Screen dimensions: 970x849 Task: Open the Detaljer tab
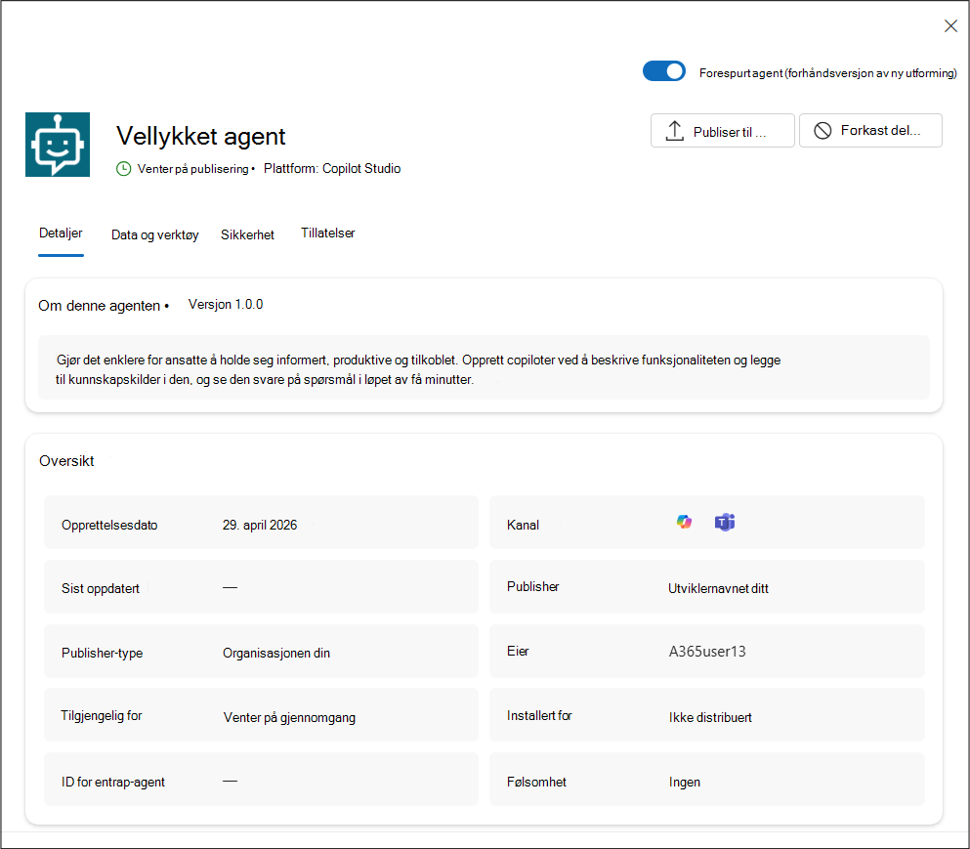61,233
